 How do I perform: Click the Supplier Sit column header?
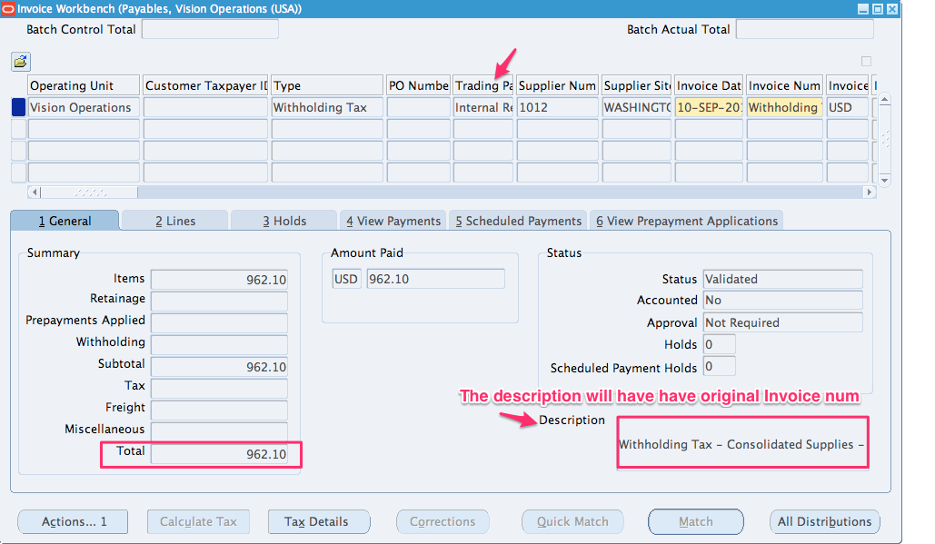point(637,85)
